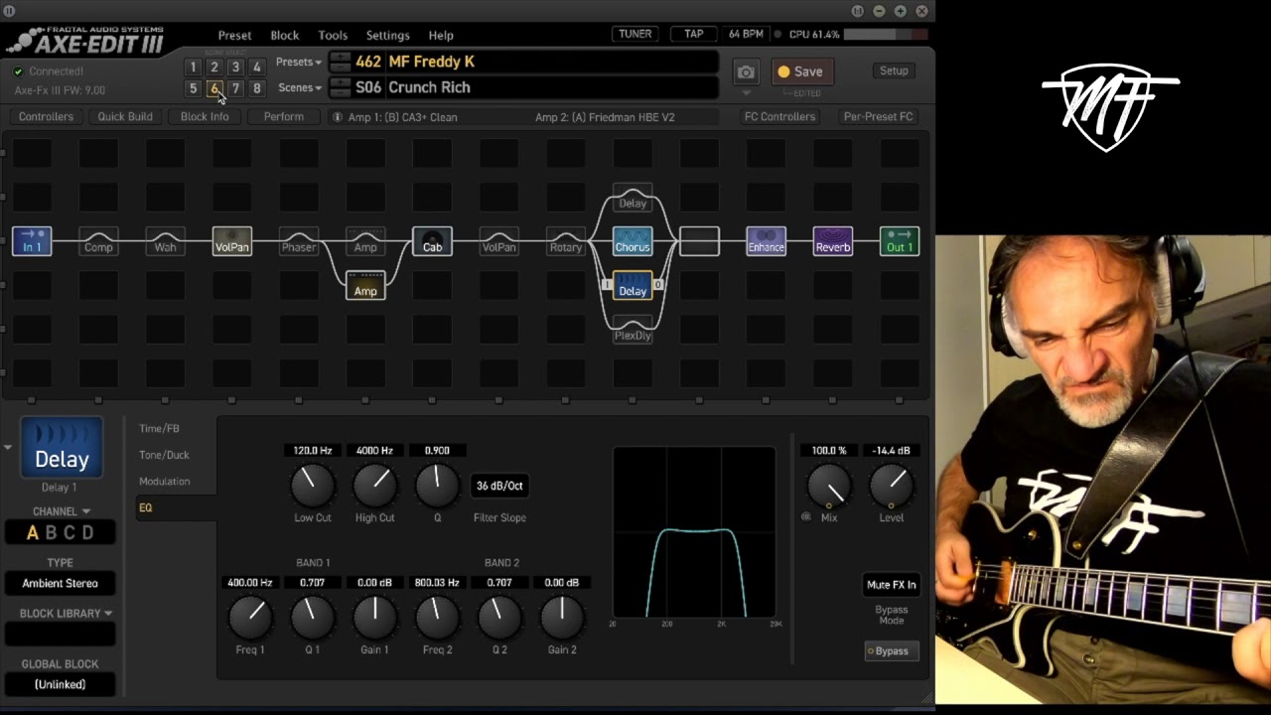Open the Presets dropdown
The image size is (1271, 715).
pyautogui.click(x=299, y=62)
